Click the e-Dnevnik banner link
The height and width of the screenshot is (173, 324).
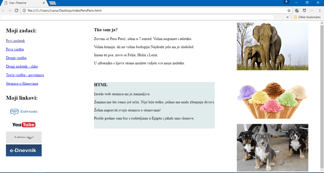click(x=24, y=151)
